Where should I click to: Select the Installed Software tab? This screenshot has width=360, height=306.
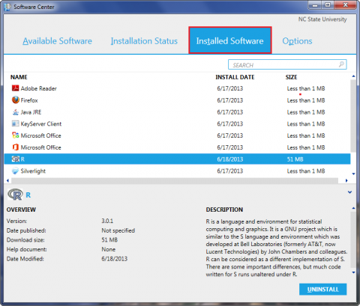click(230, 40)
